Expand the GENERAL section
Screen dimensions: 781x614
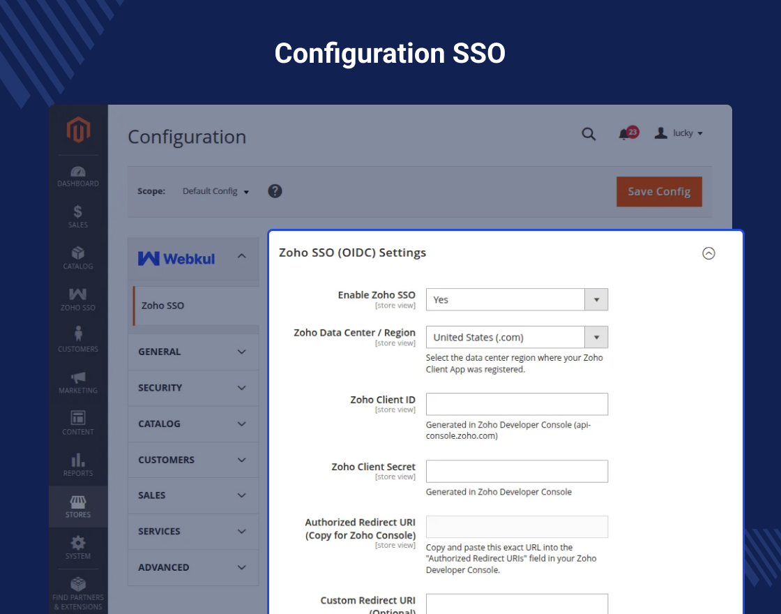pos(193,352)
